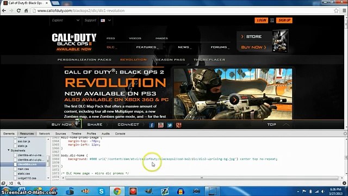The width and height of the screenshot is (348, 196).
Task: Open the Support link
Action: [x=90, y=20]
